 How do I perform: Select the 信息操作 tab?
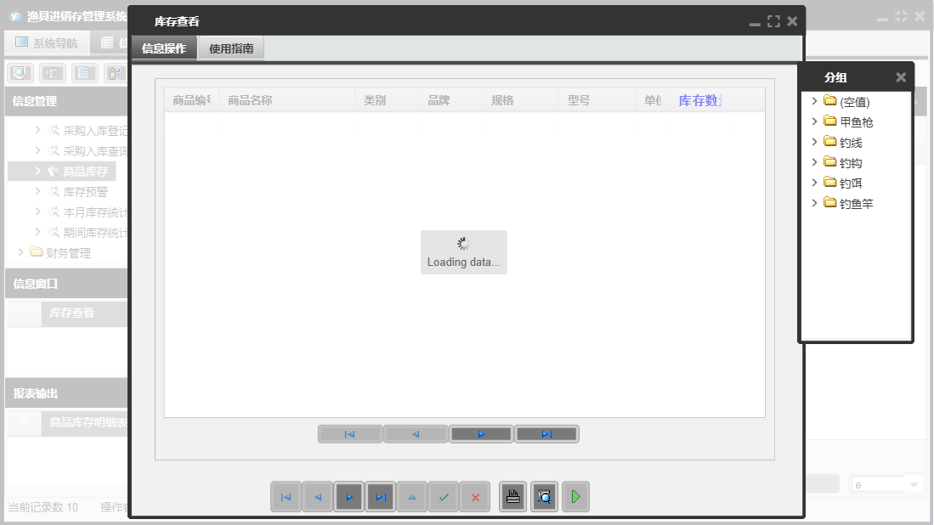coord(164,48)
